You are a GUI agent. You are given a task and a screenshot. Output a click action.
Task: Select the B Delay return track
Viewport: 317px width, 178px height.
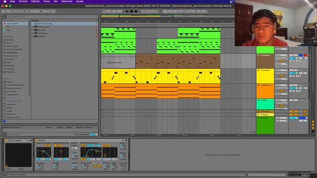(265, 115)
